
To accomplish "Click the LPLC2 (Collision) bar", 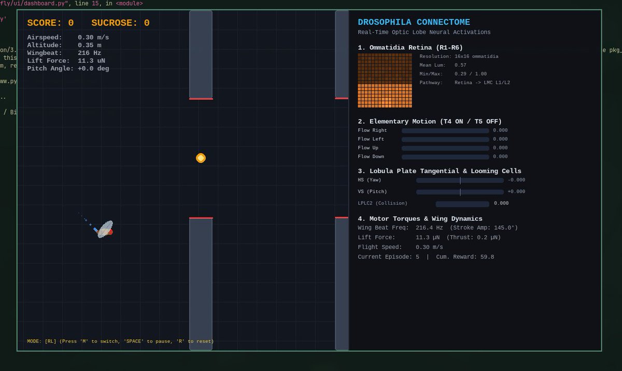I will tap(462, 204).
